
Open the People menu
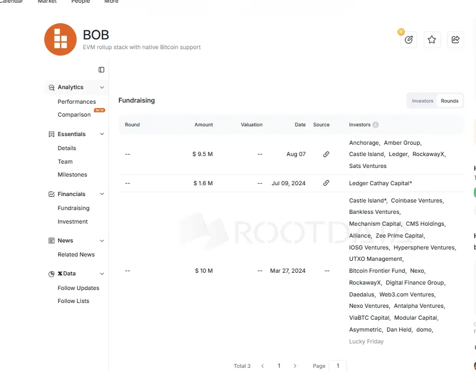(80, 2)
